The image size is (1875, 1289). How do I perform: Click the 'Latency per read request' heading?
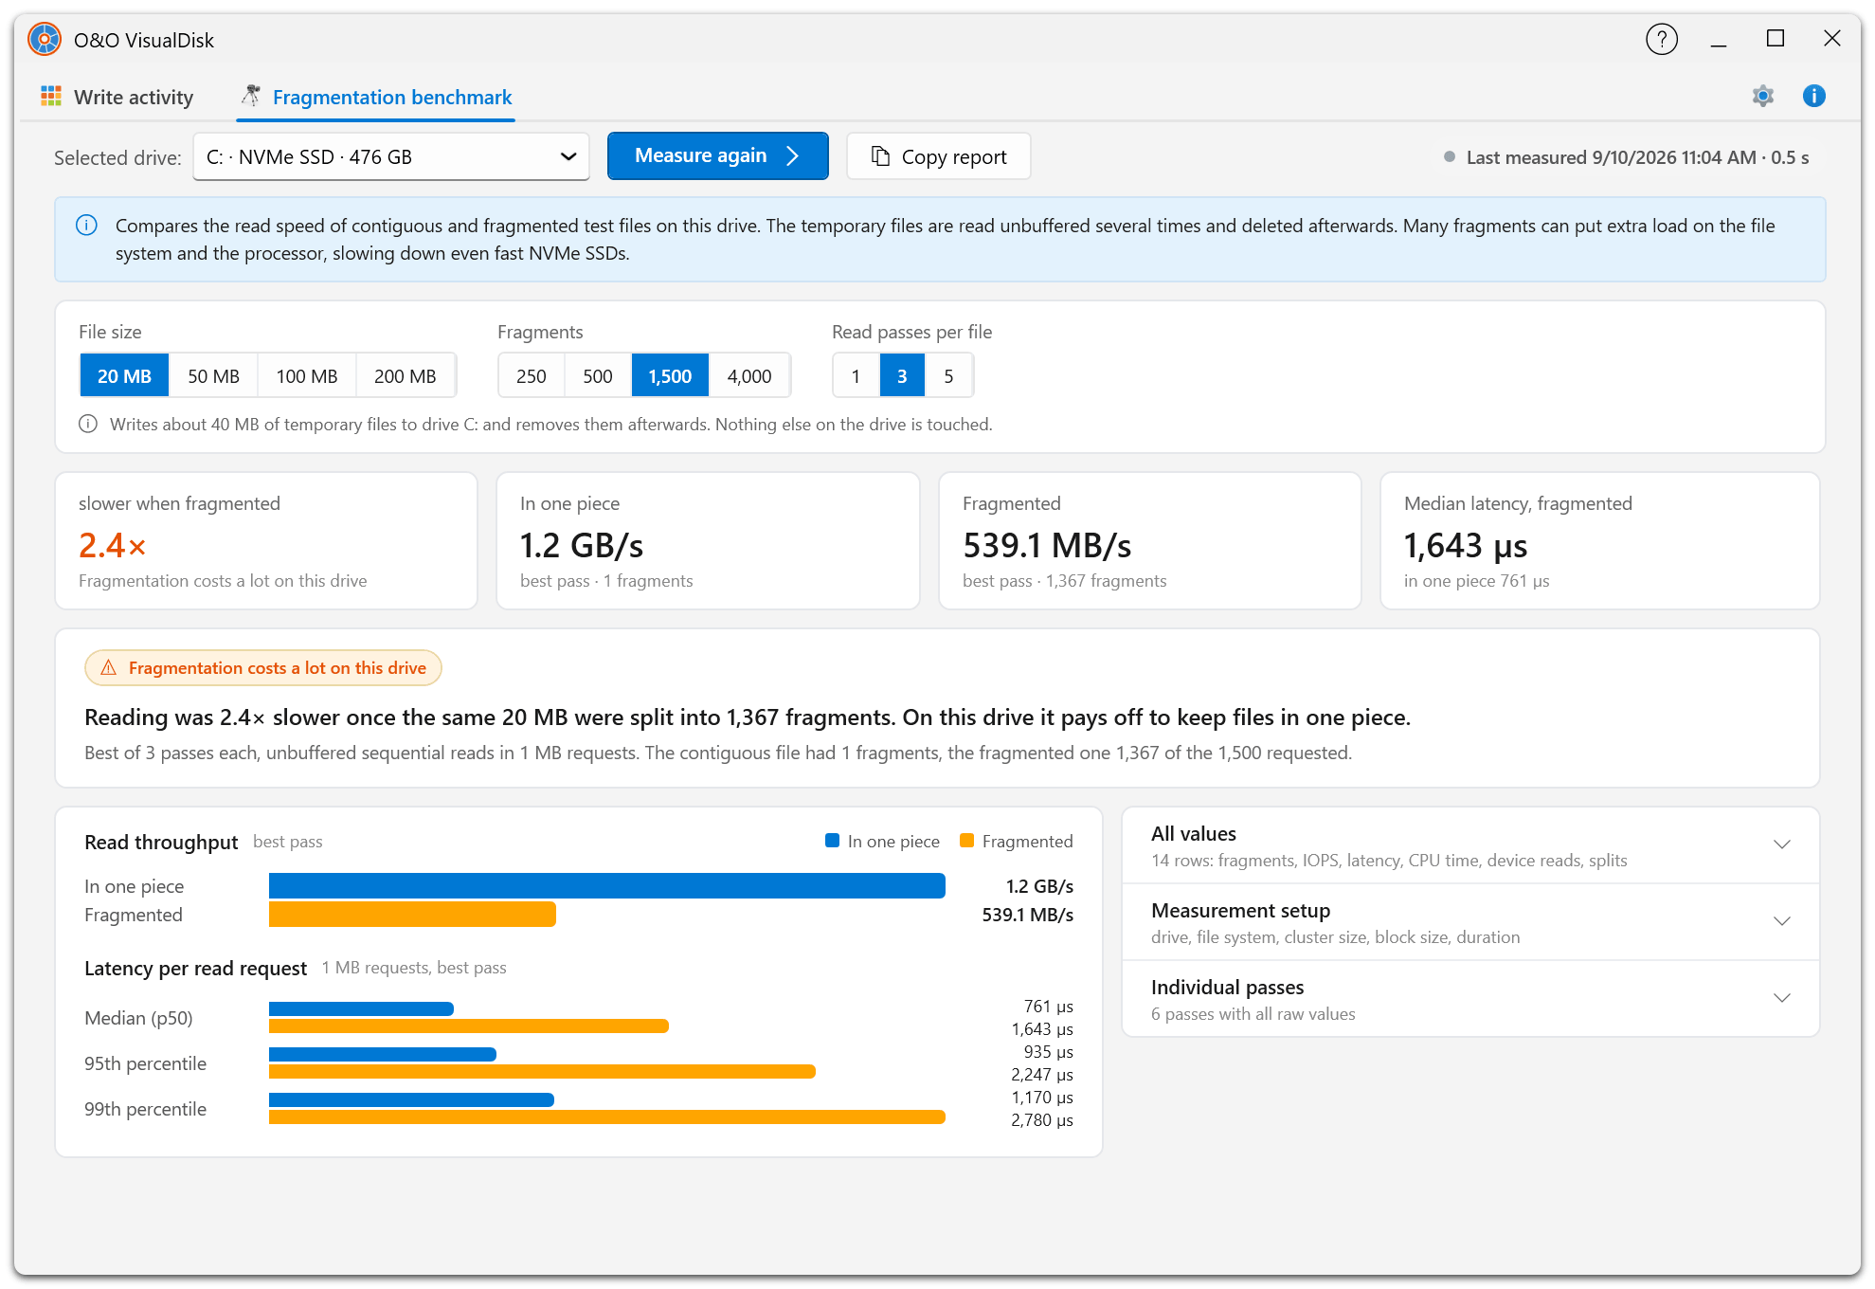196,968
